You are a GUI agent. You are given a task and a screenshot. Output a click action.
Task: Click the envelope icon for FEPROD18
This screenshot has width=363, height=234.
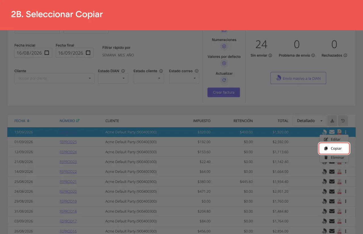pyautogui.click(x=332, y=211)
